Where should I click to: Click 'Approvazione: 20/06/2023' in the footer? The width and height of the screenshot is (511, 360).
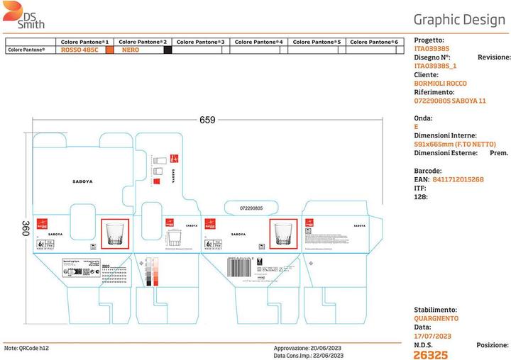[x=307, y=348]
